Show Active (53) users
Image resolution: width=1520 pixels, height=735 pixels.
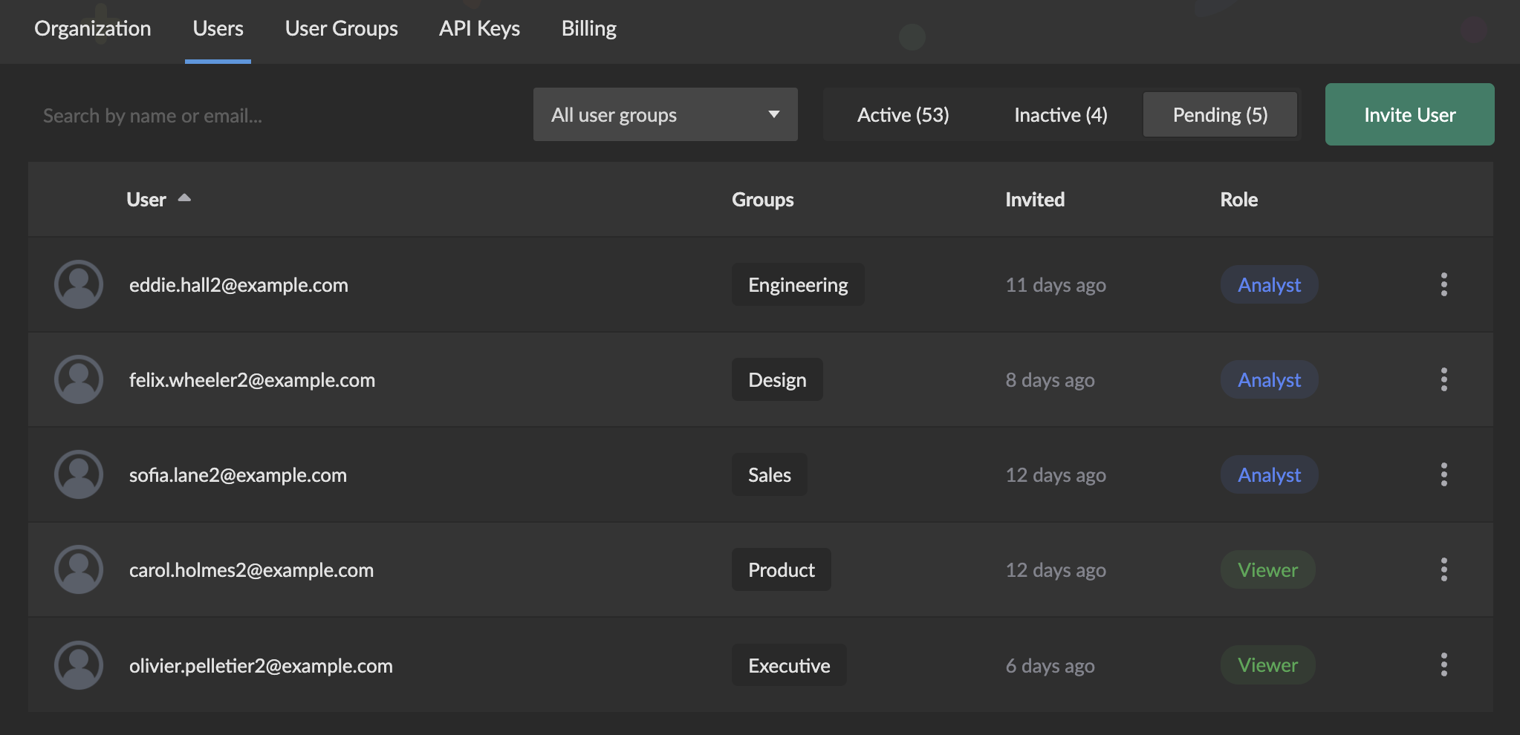903,115
